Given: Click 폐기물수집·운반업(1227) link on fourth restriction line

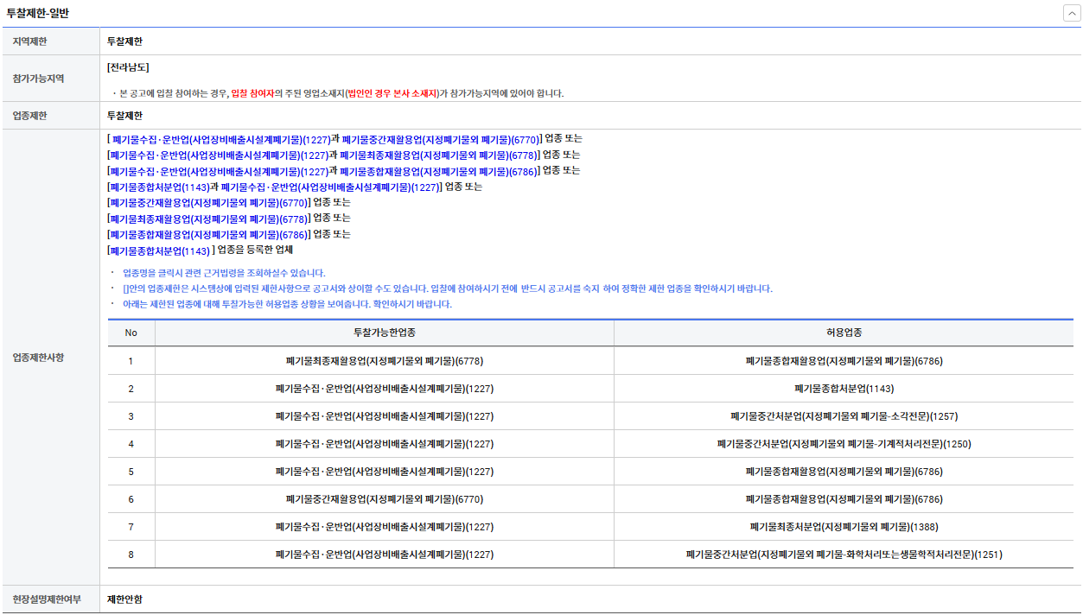Looking at the screenshot, I should [329, 187].
